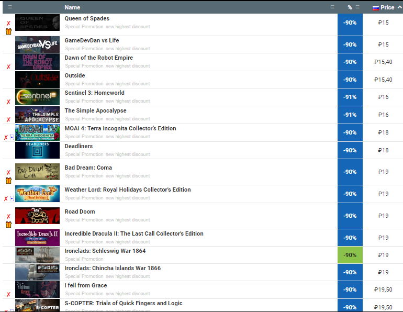Image resolution: width=403 pixels, height=312 pixels.
Task: Open the Sentinel 3: Homeworld link
Action: pos(94,93)
